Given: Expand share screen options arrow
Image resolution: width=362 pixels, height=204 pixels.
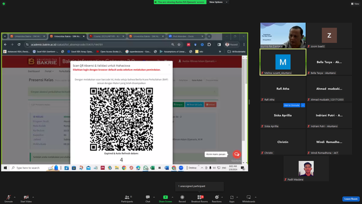Looking at the screenshot, I should (x=173, y=197).
